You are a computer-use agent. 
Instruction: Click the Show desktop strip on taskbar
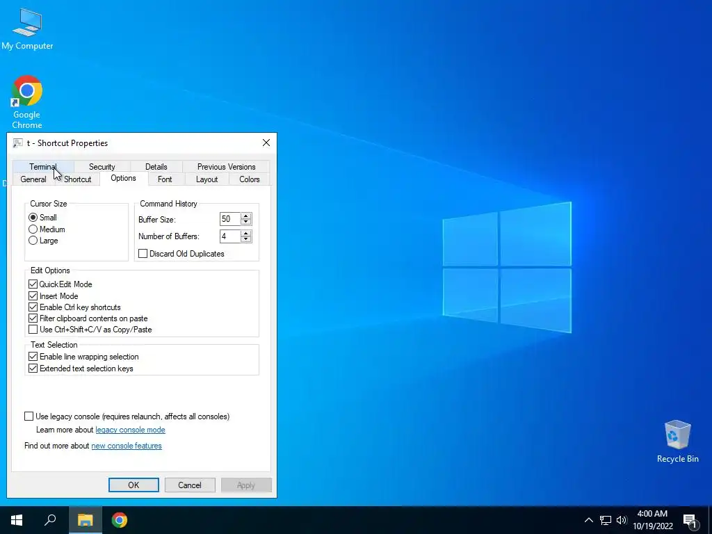tap(710, 520)
